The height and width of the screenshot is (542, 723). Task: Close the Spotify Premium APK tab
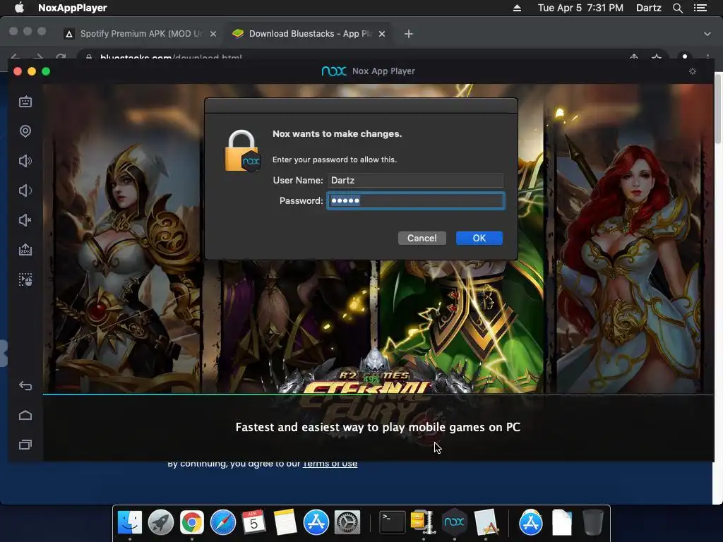click(x=213, y=34)
